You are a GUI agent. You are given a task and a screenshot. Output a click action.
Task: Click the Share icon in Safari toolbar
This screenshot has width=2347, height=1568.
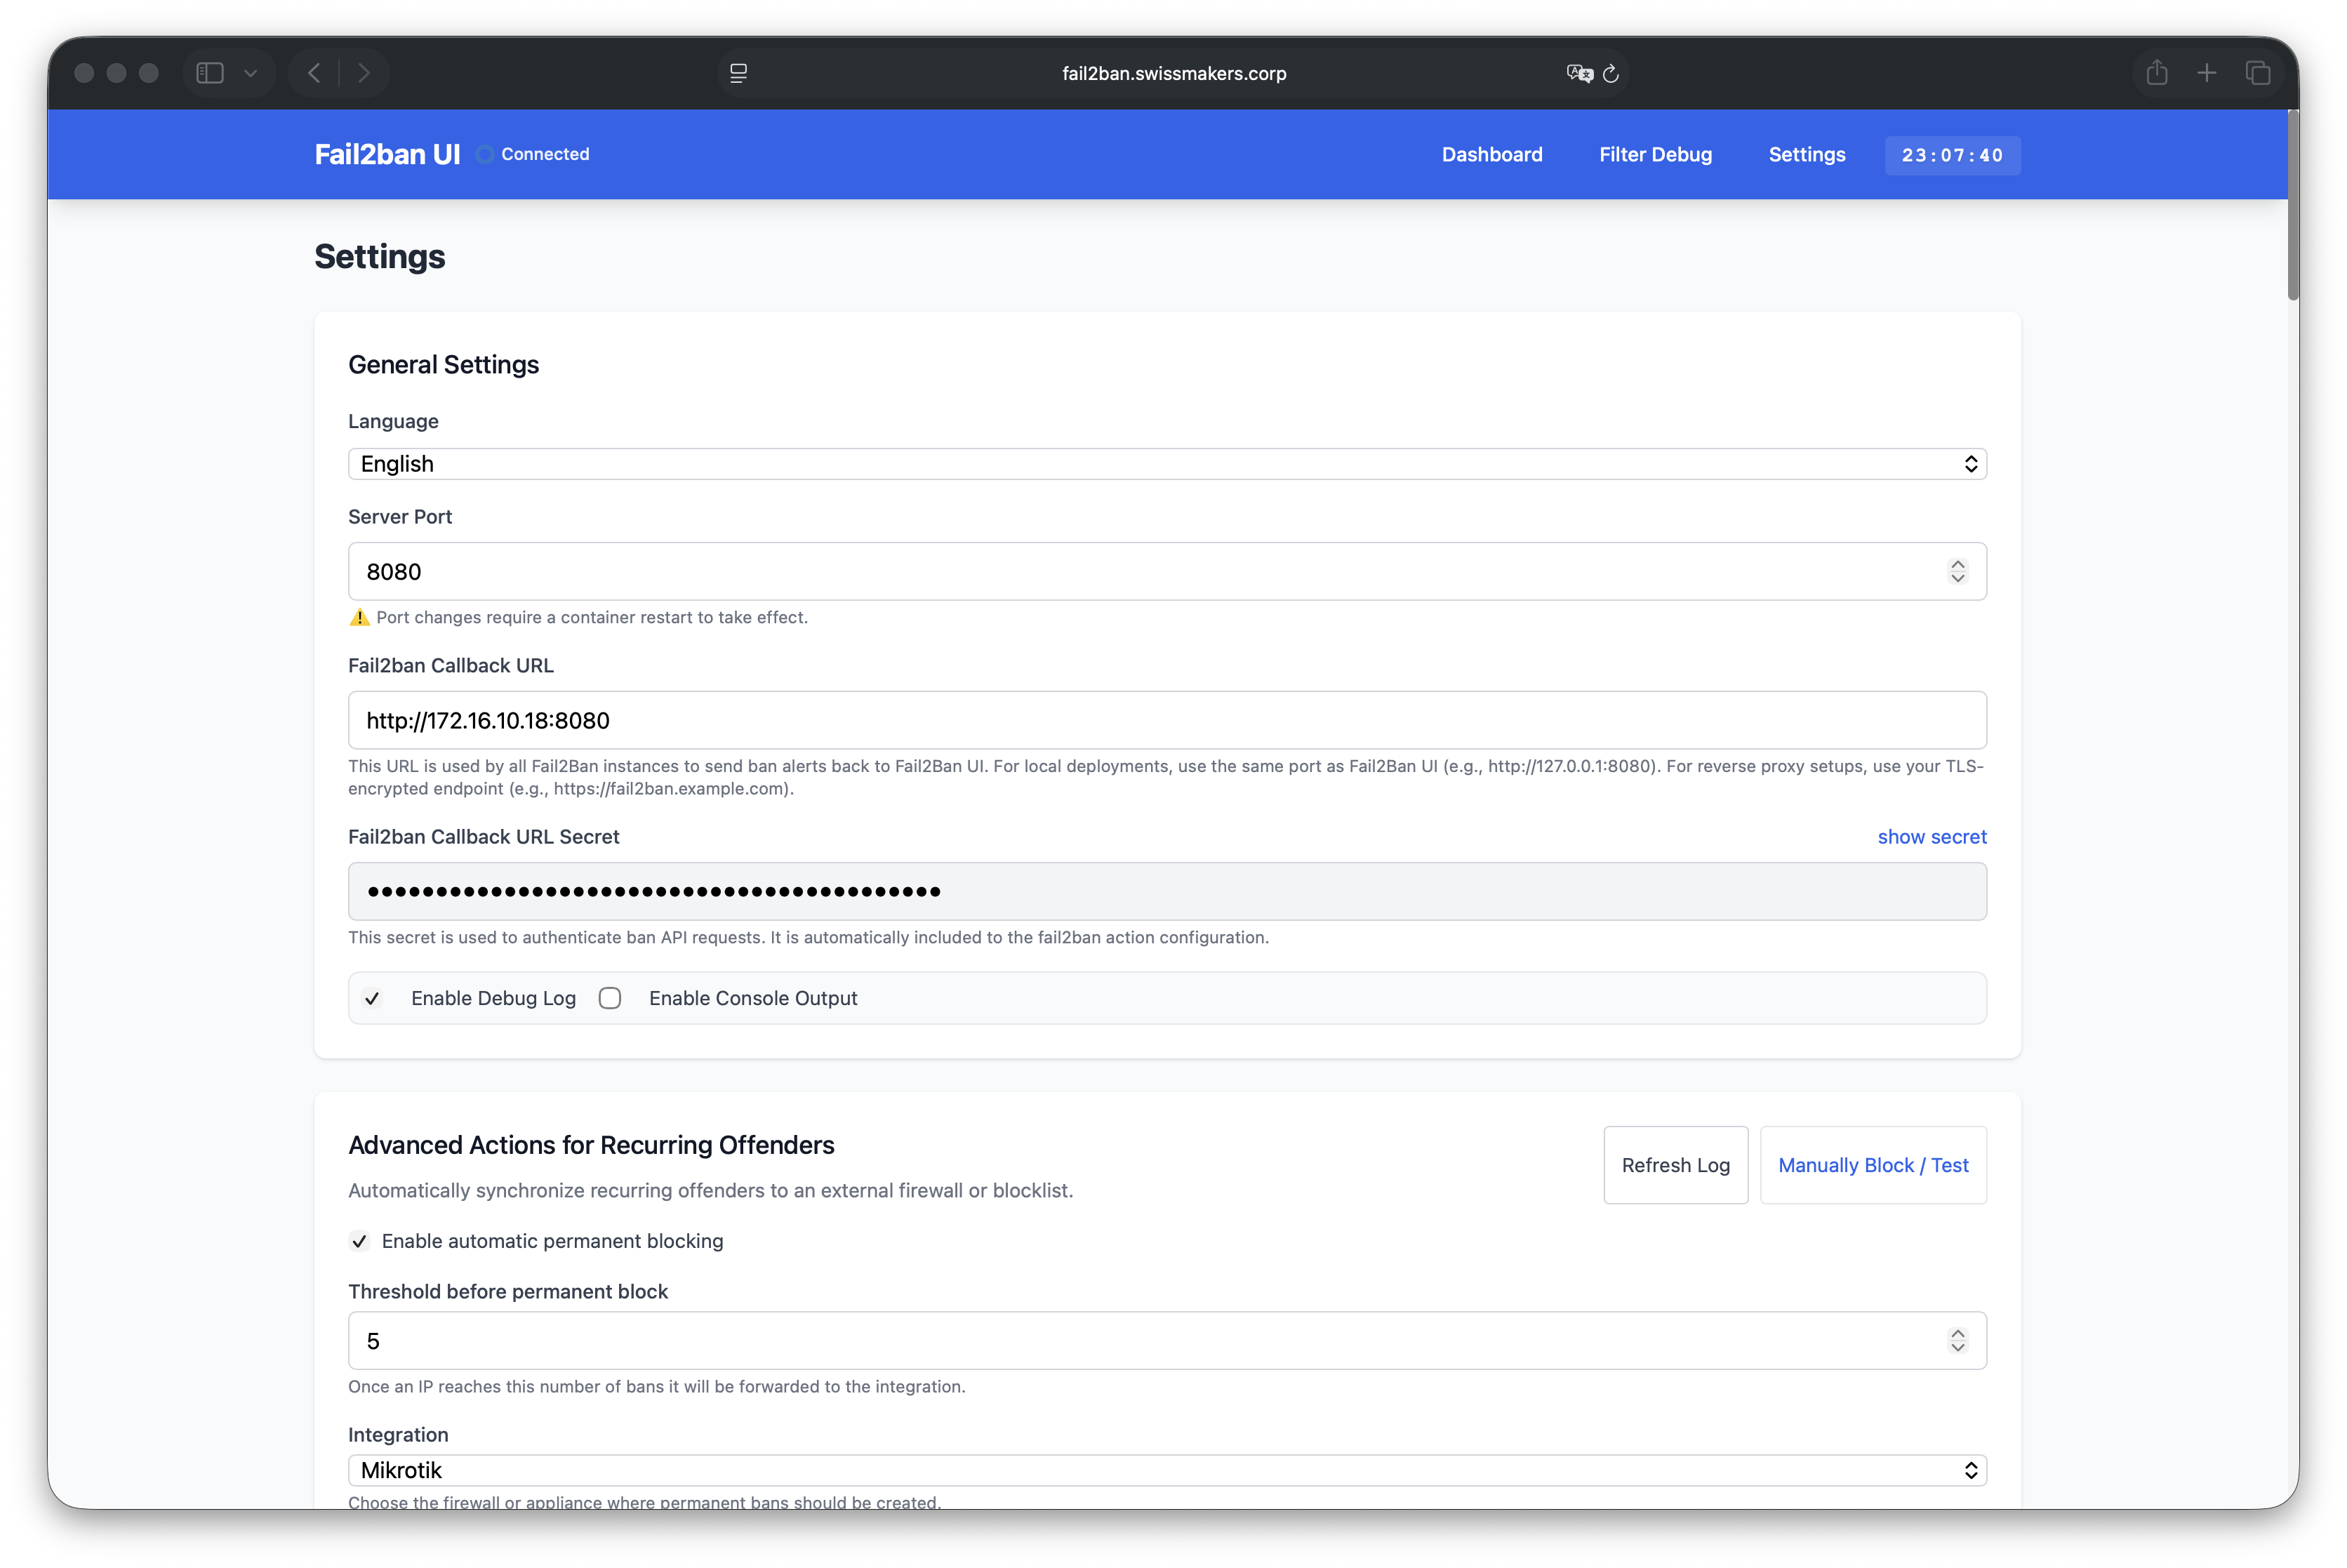[x=2157, y=73]
